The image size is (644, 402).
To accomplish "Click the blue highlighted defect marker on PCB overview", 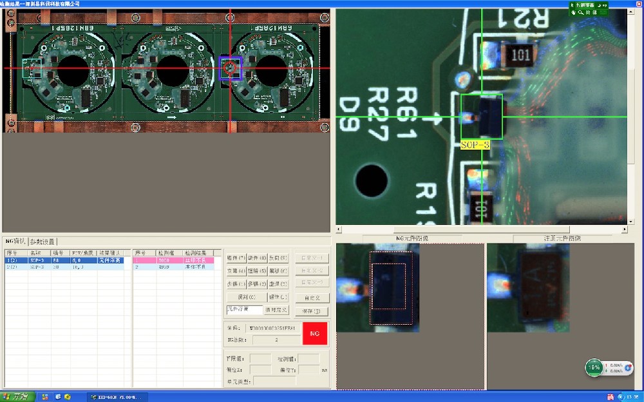I will [x=230, y=68].
